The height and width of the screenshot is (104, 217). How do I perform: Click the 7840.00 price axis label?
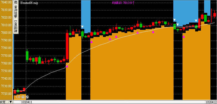click(6, 2)
